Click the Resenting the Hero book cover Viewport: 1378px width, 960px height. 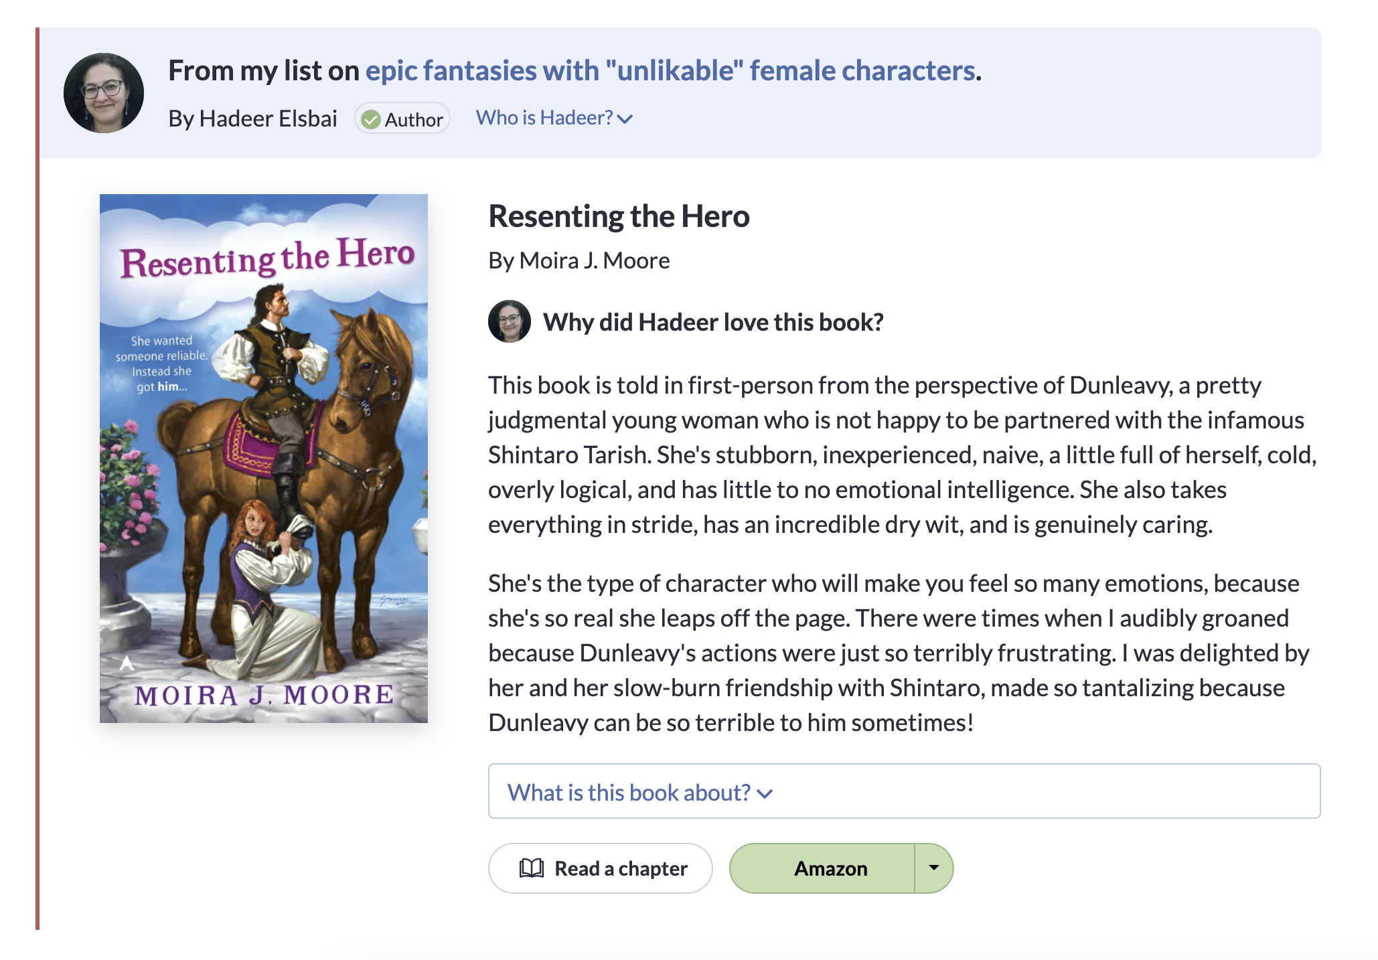[264, 458]
